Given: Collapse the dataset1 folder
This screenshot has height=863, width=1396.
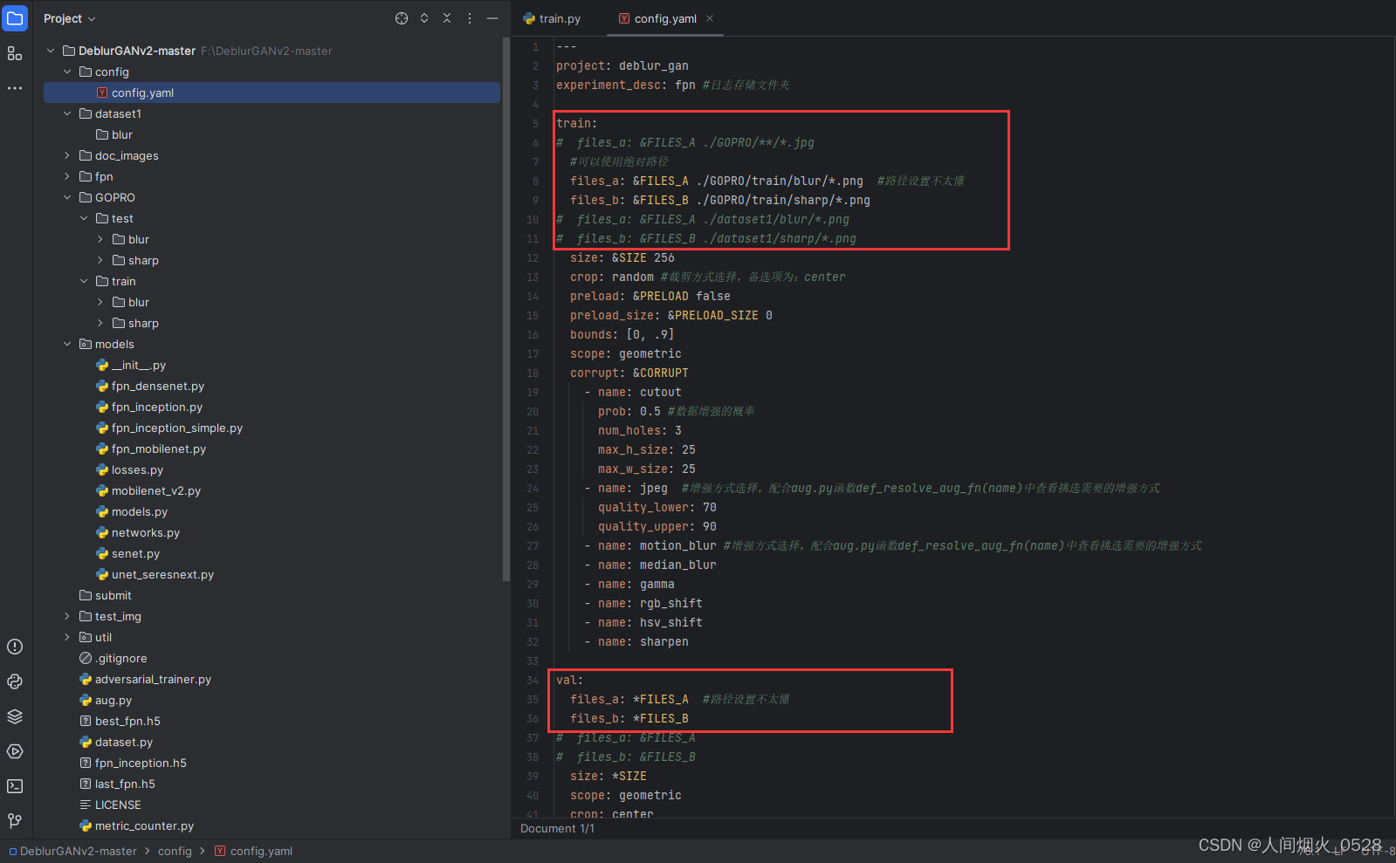Looking at the screenshot, I should [x=67, y=113].
